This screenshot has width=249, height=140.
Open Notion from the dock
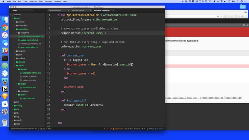pos(5,89)
